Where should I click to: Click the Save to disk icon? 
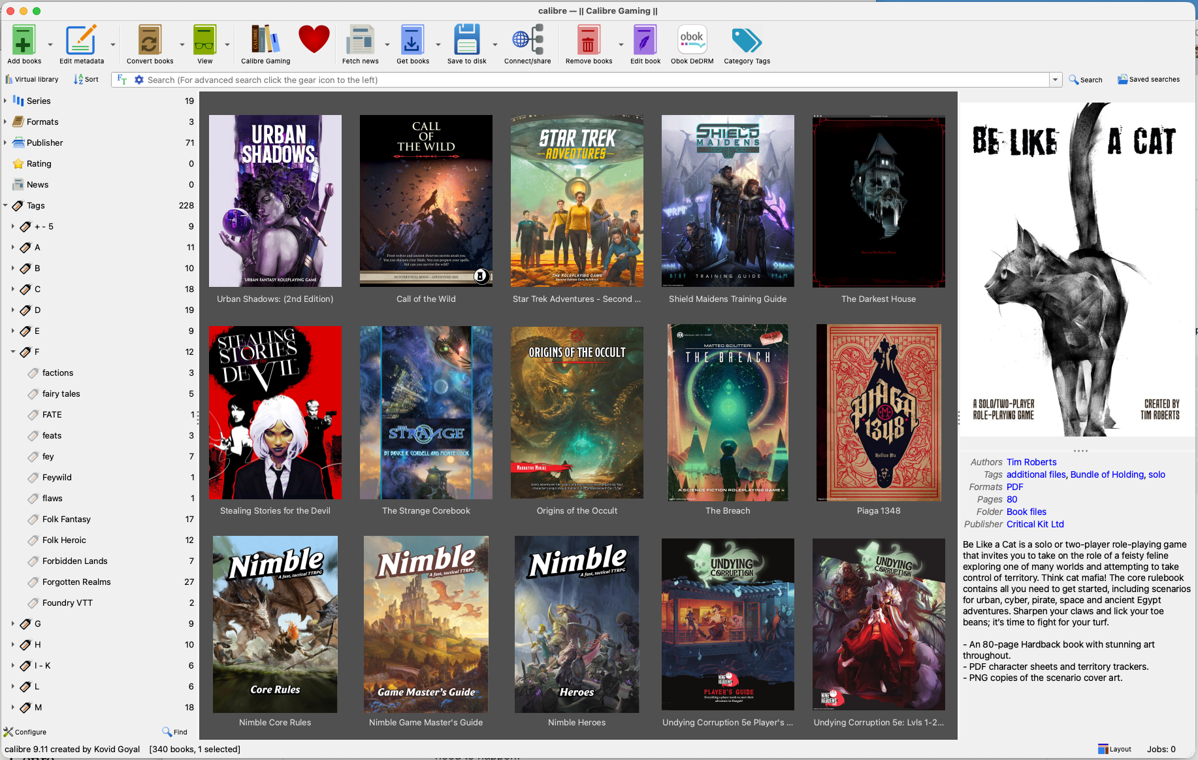(x=466, y=41)
